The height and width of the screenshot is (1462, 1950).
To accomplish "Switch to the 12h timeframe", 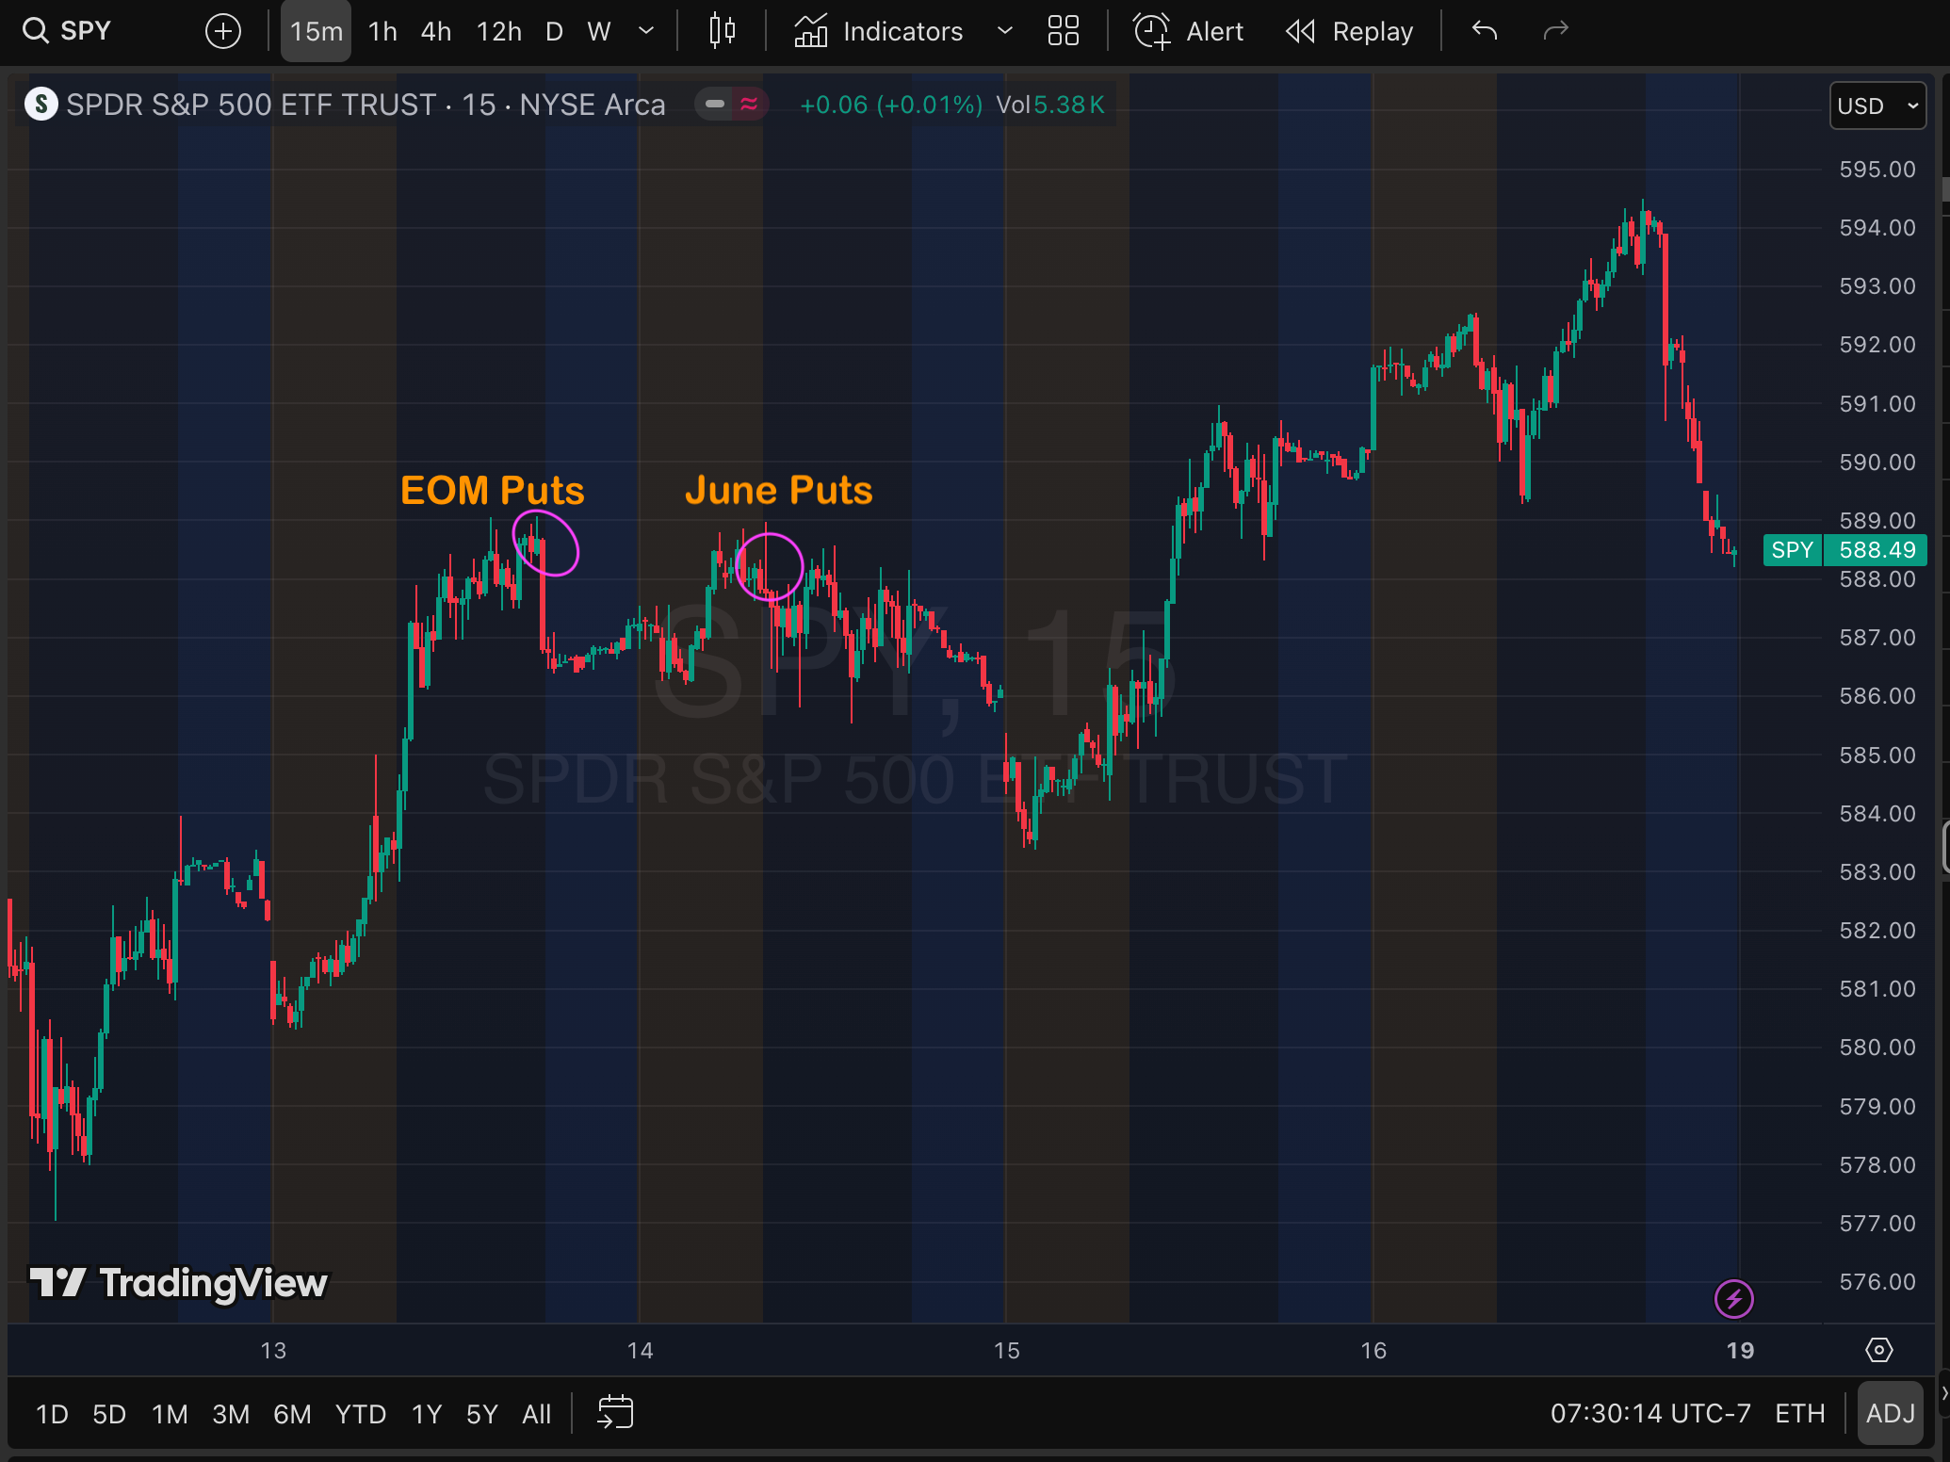I will pos(498,31).
